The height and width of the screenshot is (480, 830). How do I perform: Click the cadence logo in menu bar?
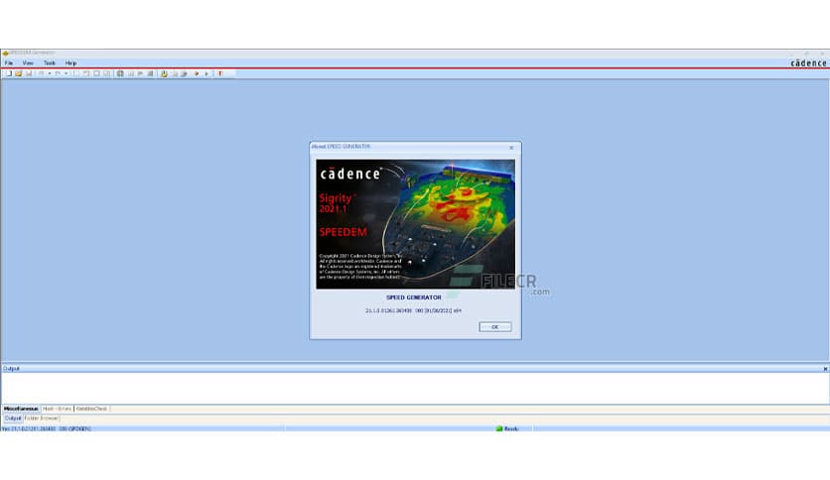tap(808, 62)
